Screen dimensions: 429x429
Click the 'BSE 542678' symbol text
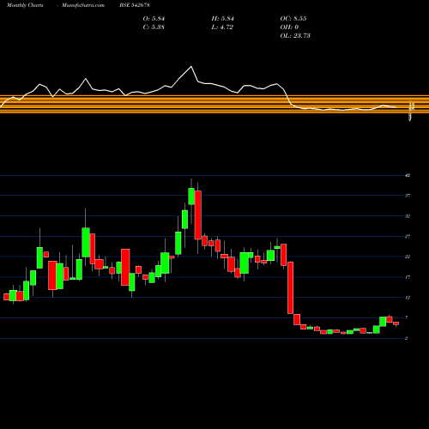pos(135,5)
